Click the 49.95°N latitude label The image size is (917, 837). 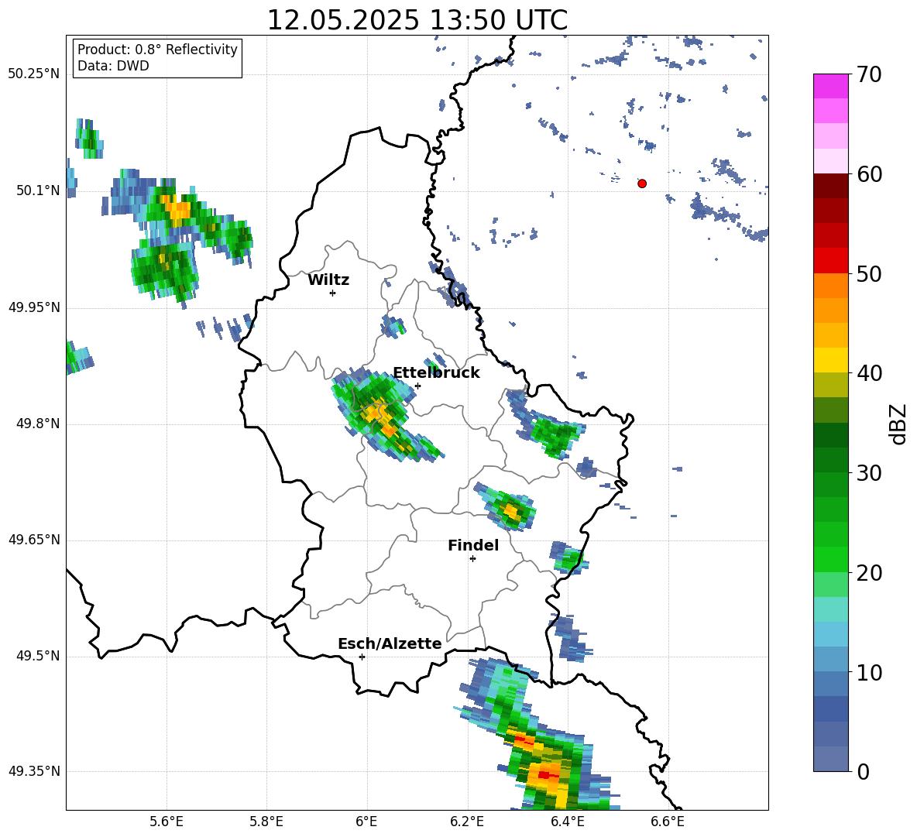pos(34,307)
